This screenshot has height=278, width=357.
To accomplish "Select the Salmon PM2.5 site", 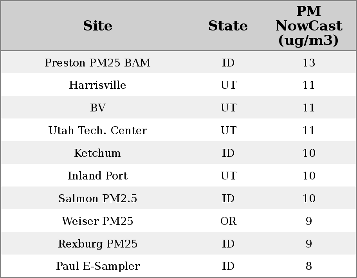I will point(97,199).
